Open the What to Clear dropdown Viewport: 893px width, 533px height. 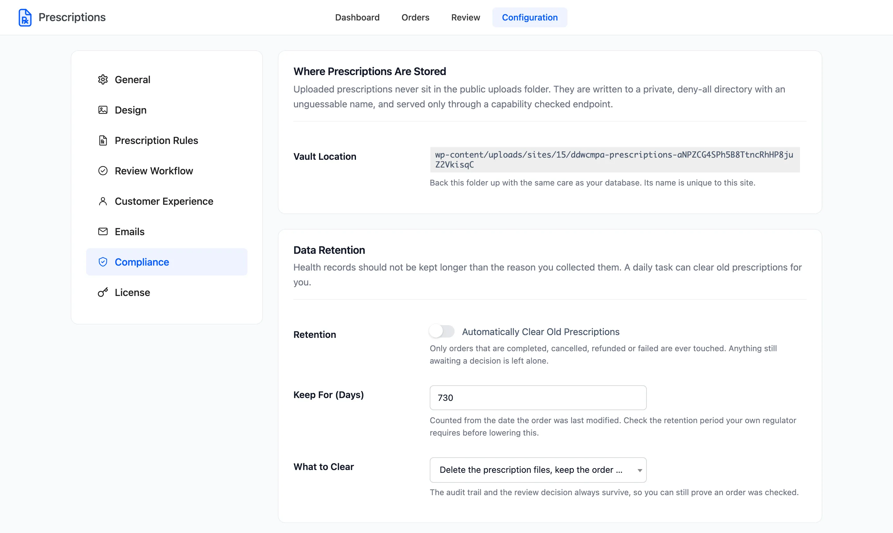point(538,470)
